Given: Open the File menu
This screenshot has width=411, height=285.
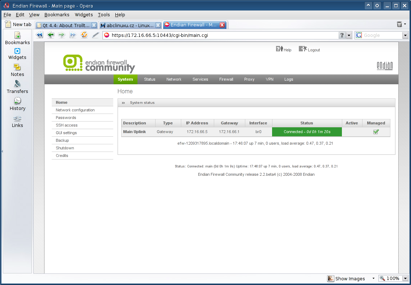Looking at the screenshot, I should point(7,15).
